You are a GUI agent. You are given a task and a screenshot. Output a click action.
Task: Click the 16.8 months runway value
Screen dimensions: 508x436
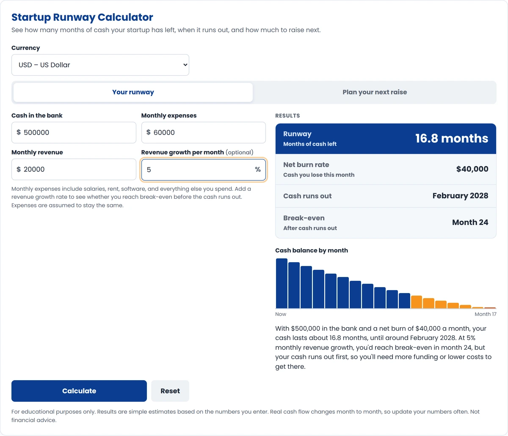[x=452, y=138]
